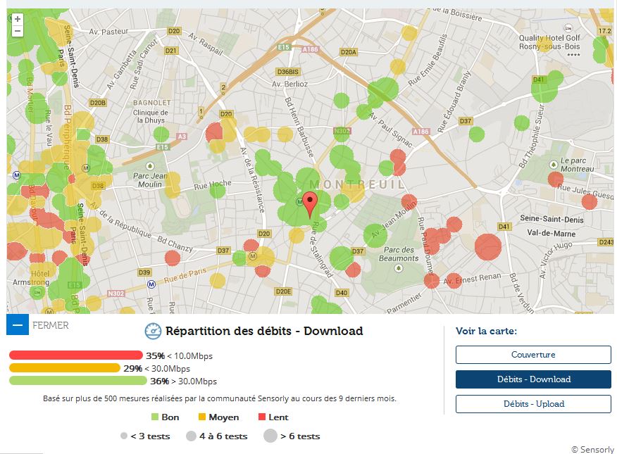Click the red Lent legend swatch
The height and width of the screenshot is (454, 617).
click(261, 417)
